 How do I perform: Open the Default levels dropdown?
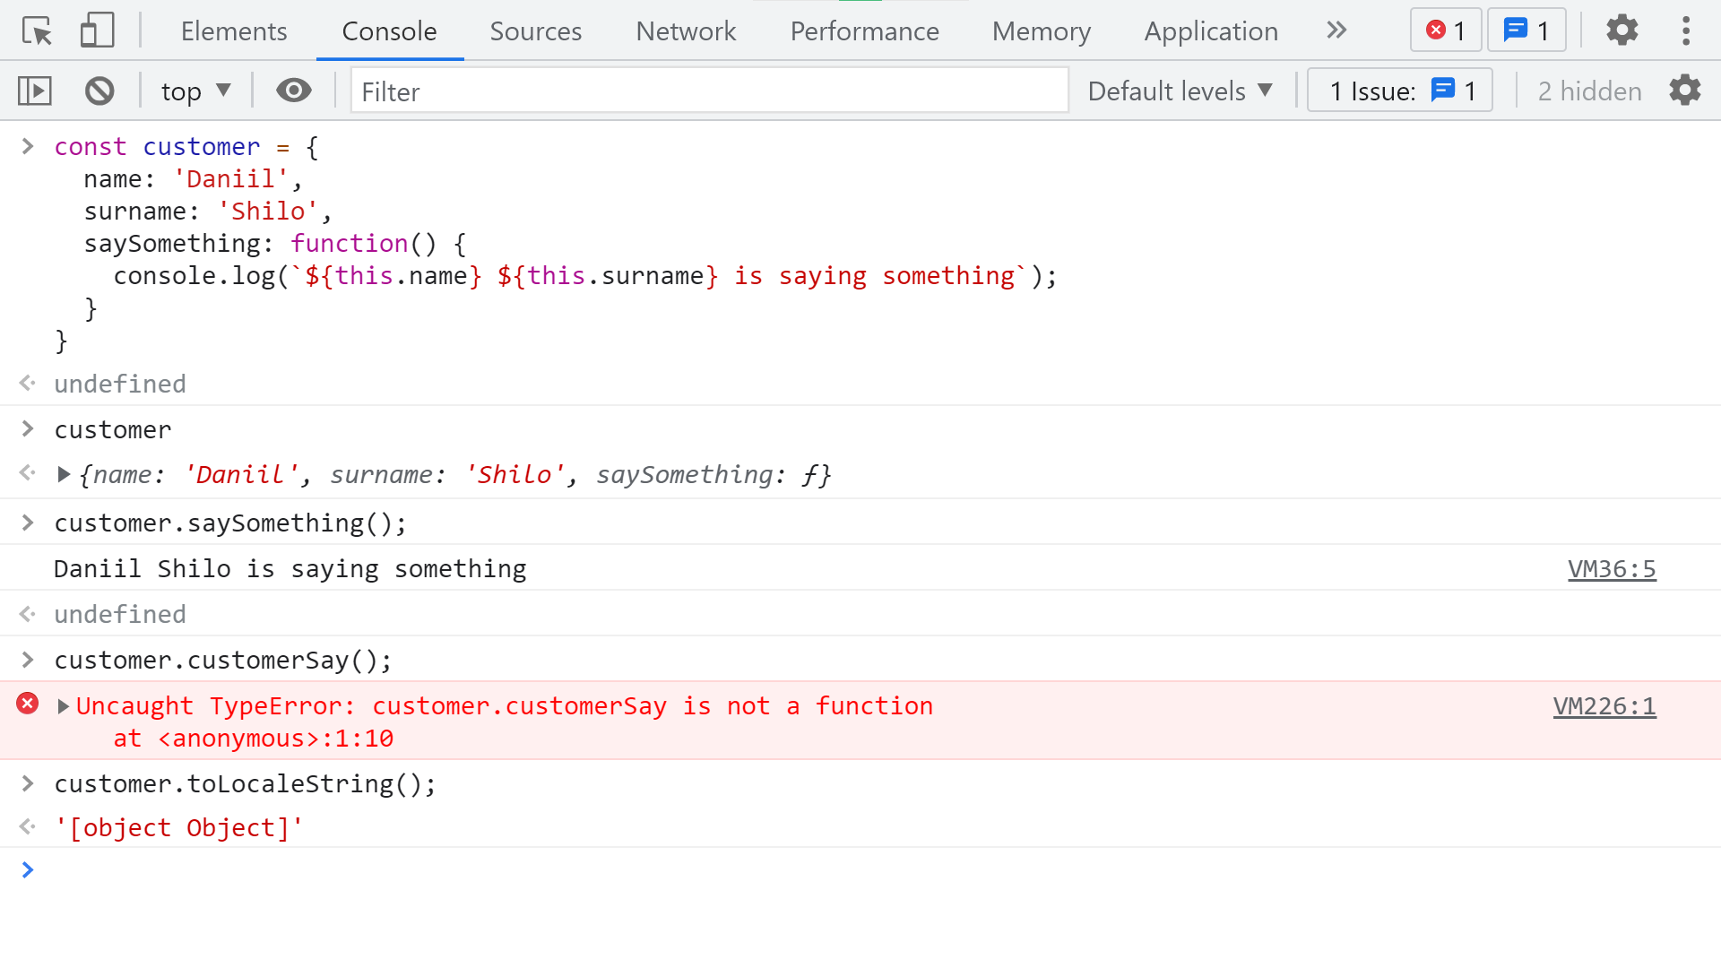(x=1180, y=91)
